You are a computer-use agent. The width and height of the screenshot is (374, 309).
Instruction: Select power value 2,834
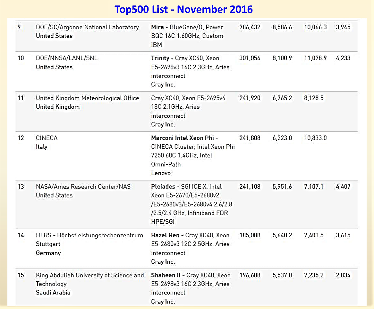click(343, 275)
